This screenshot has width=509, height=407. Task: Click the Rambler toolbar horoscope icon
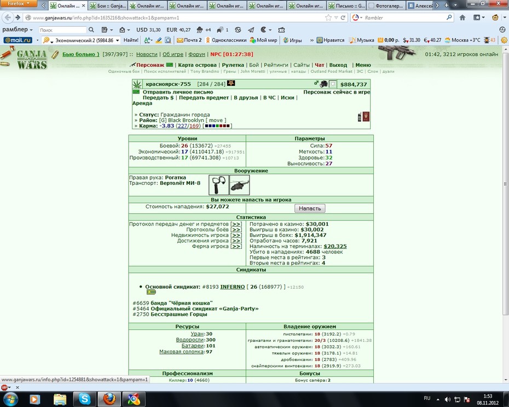pyautogui.click(x=238, y=30)
